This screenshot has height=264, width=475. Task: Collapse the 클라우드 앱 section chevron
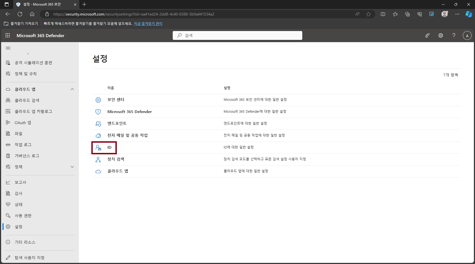coord(72,89)
